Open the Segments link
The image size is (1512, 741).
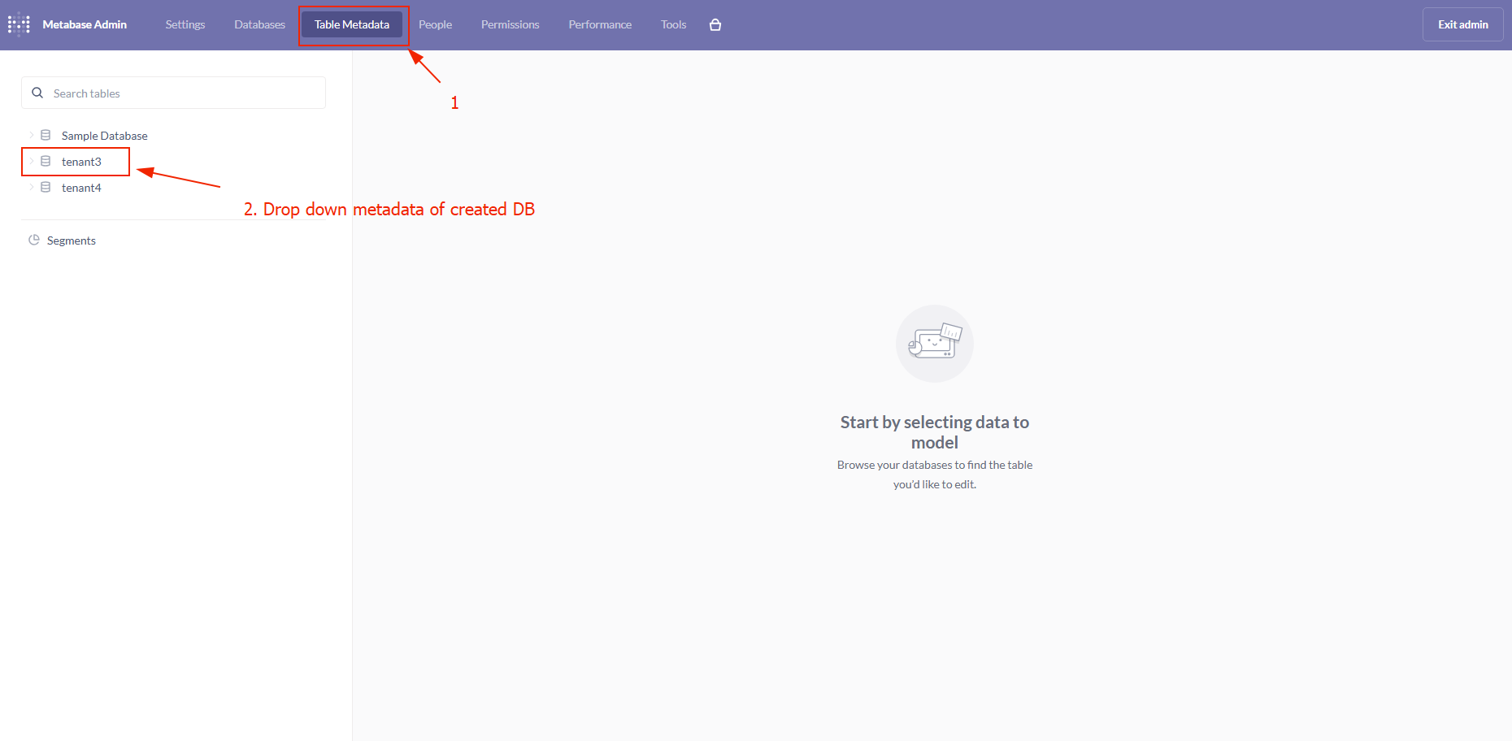[72, 241]
